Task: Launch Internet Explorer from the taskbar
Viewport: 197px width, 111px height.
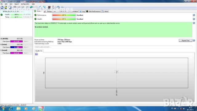Action: coord(11,109)
